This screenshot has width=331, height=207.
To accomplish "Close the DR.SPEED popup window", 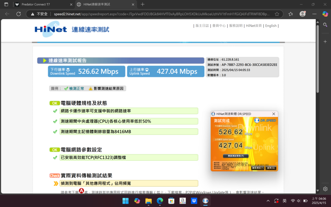I will 273,114.
